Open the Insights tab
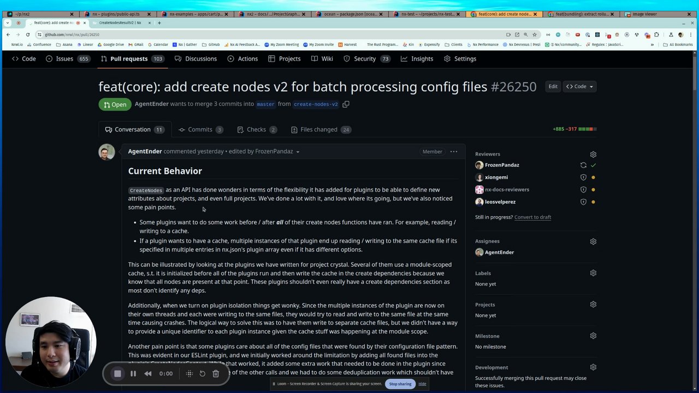699x393 pixels. coord(417,58)
